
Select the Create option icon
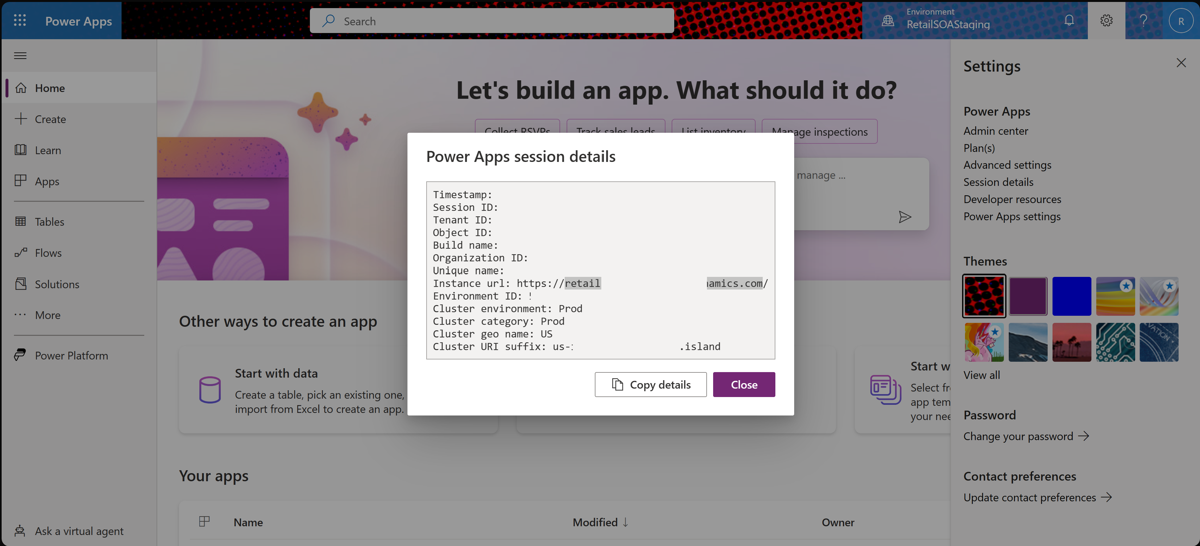[x=21, y=119]
